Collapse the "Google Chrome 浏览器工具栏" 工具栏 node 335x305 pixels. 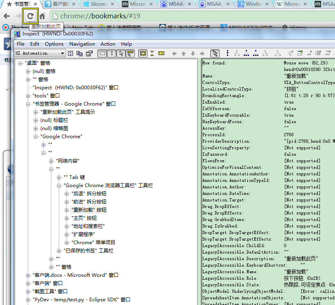pyautogui.click(x=59, y=186)
